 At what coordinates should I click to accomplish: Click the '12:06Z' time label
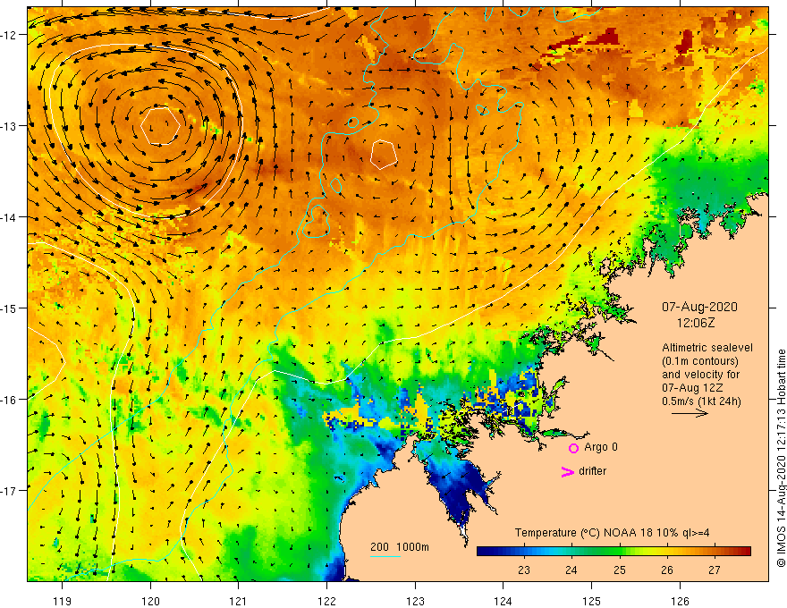coord(696,323)
